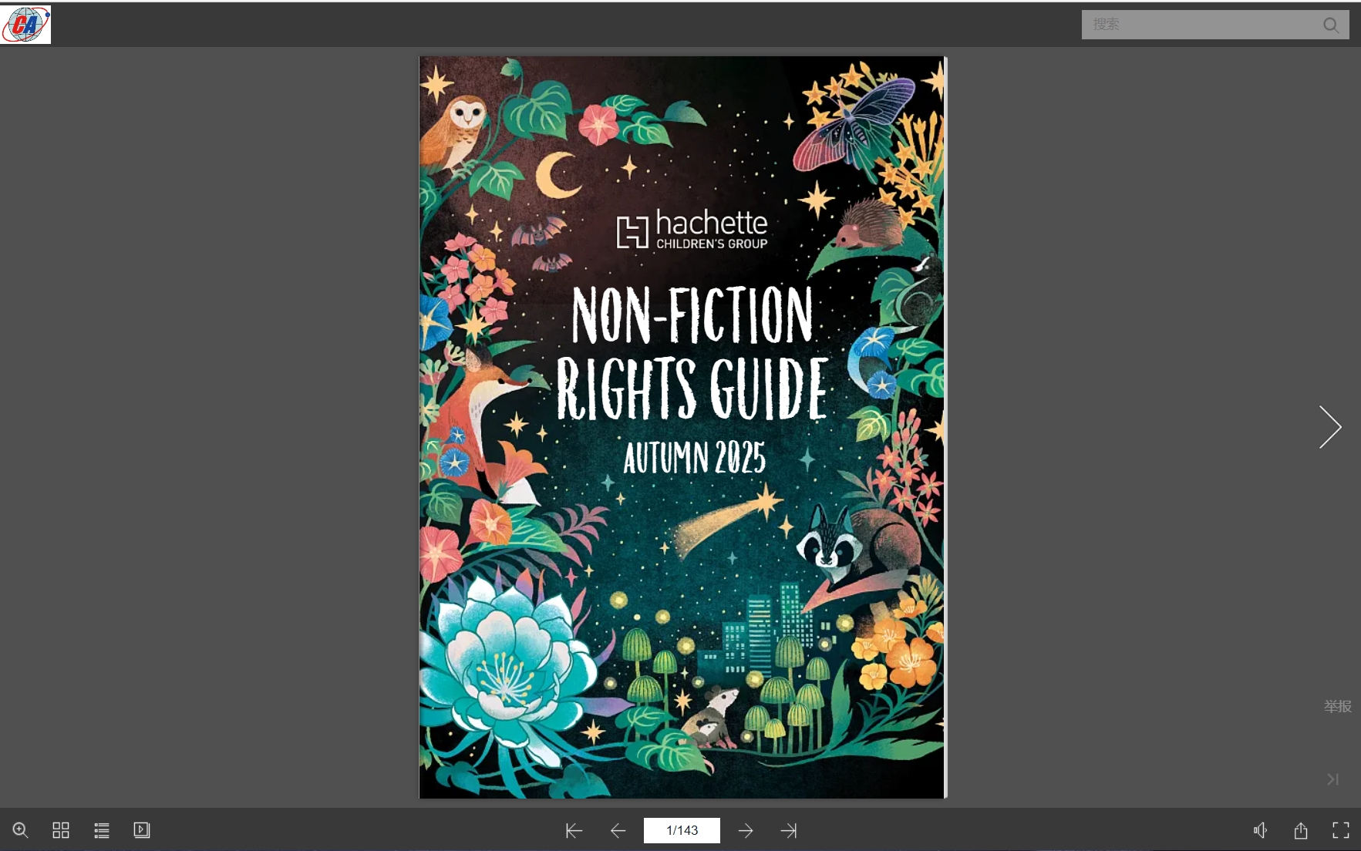Toggle fullscreen mode
Image resolution: width=1361 pixels, height=851 pixels.
(1341, 830)
